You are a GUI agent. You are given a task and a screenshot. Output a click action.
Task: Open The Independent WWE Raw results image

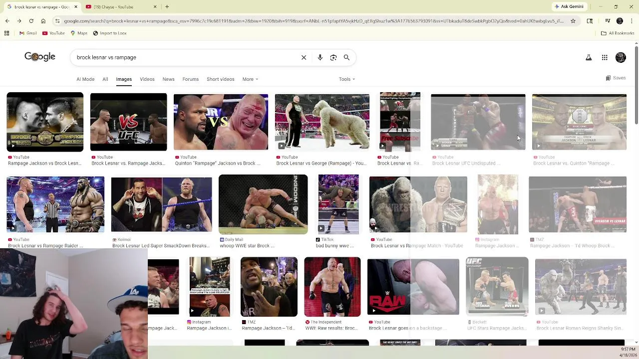click(x=332, y=287)
